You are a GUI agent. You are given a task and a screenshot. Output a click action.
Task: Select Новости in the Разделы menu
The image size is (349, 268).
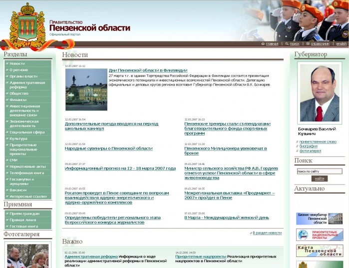(x=28, y=63)
